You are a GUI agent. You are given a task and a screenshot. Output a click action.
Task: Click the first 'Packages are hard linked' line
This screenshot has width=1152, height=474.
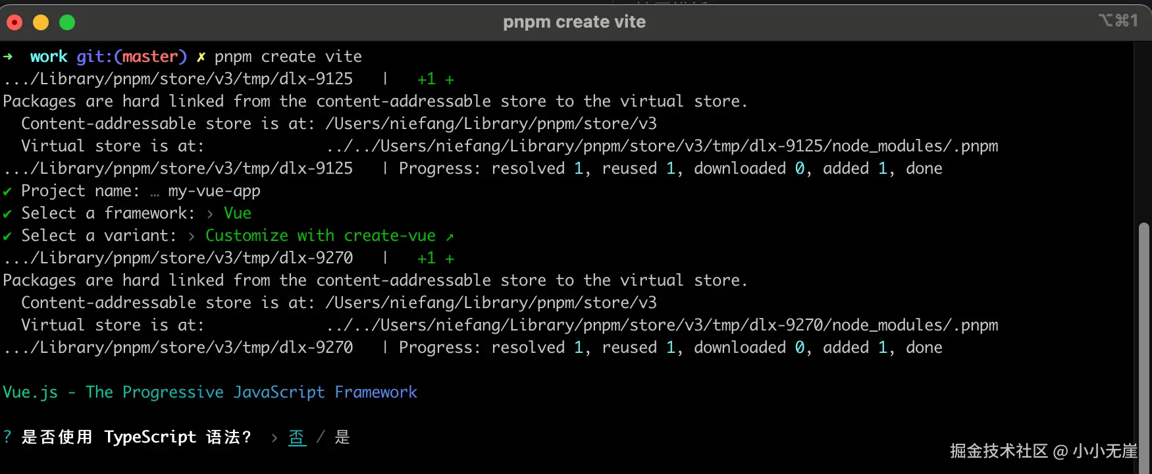click(375, 101)
